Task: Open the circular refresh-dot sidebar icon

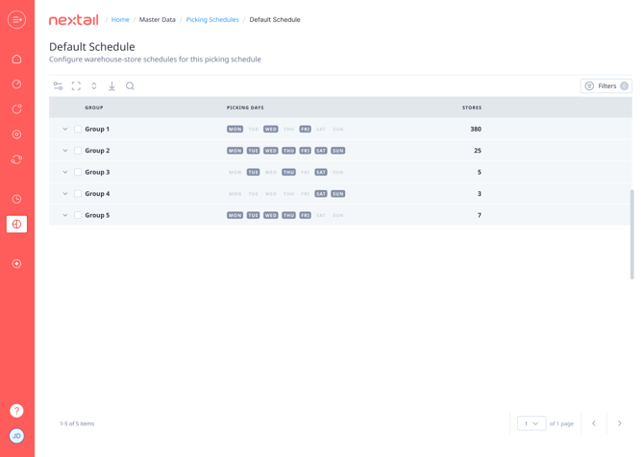Action: point(17,109)
